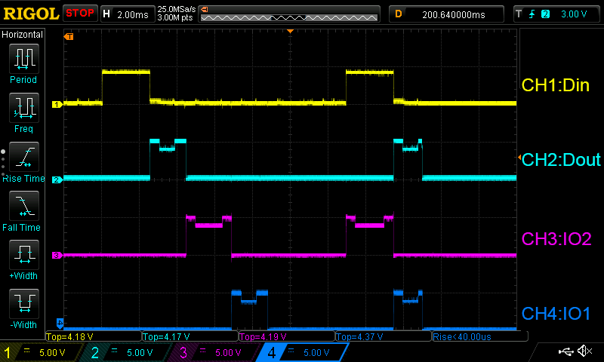Click the USB connection icon
Viewport: 604px width, 362px height.
[565, 351]
